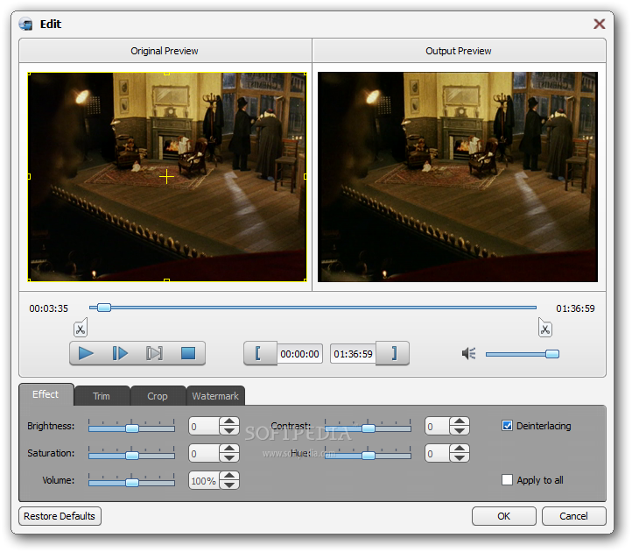Open the Crop tab
The width and height of the screenshot is (632, 552).
pos(158,396)
